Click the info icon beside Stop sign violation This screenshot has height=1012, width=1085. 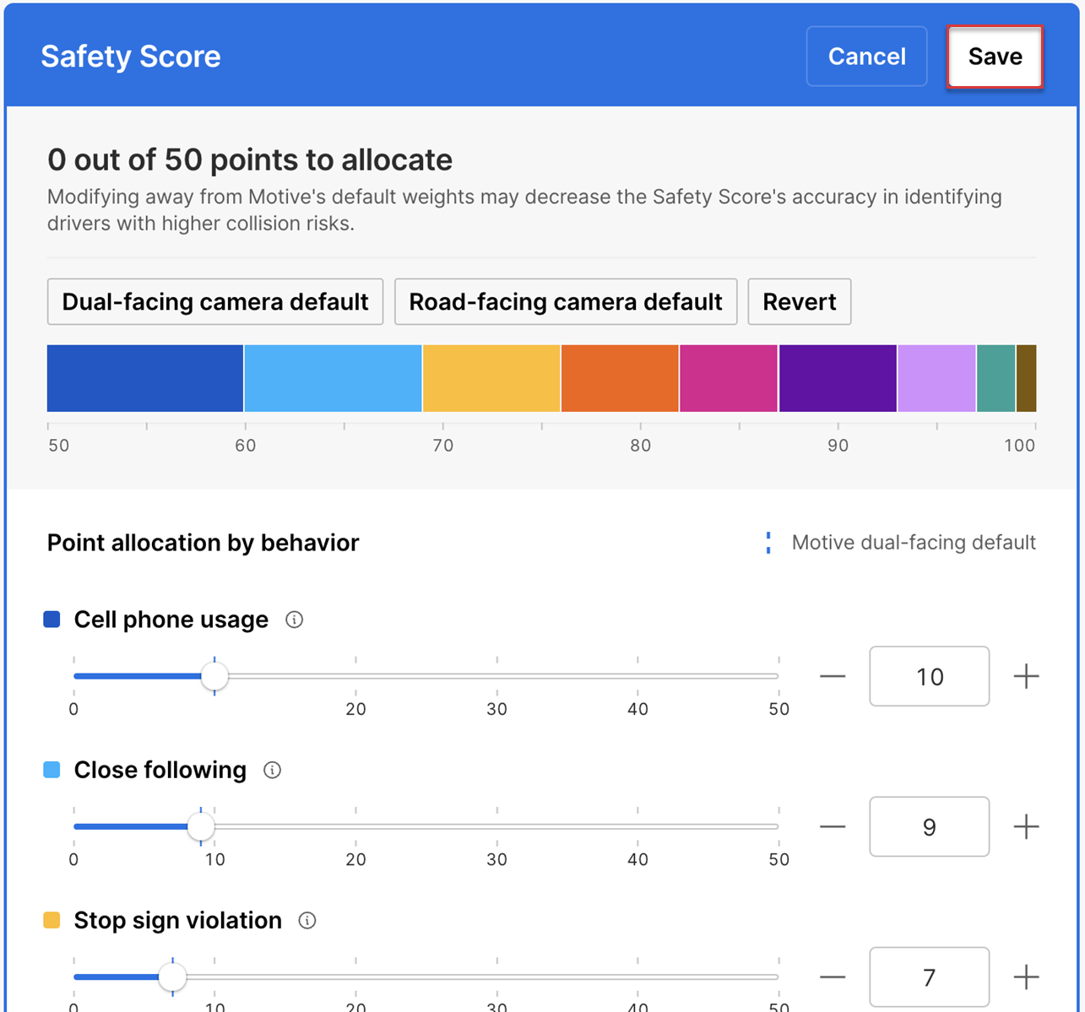[307, 920]
